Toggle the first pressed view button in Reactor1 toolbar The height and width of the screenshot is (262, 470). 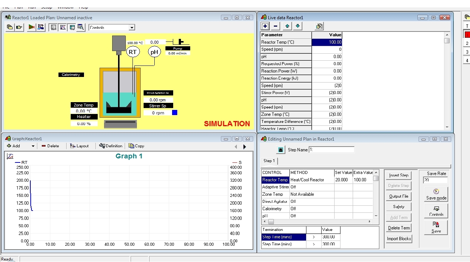coord(54,27)
